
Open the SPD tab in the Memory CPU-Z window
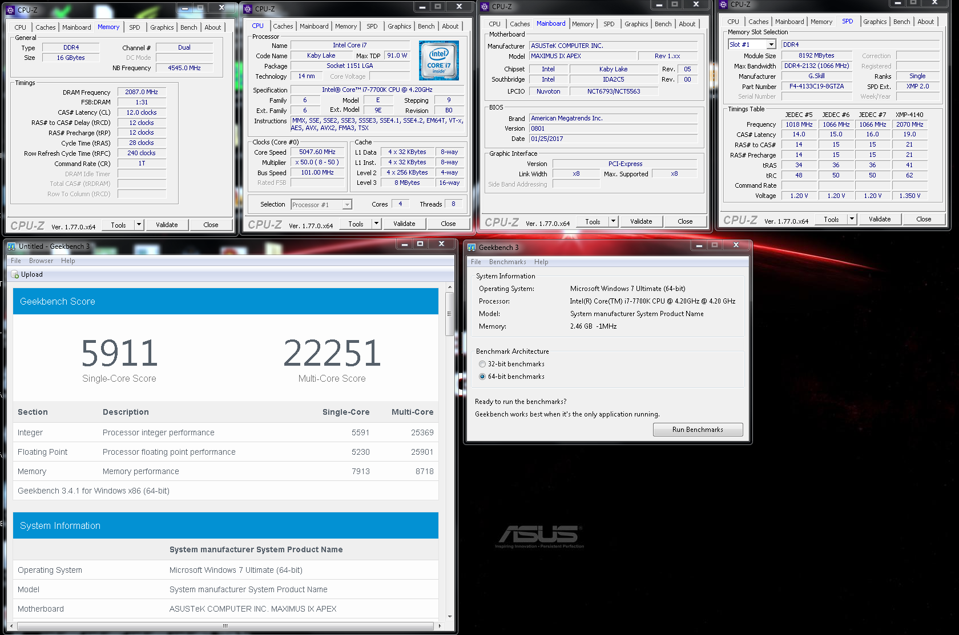tap(135, 27)
